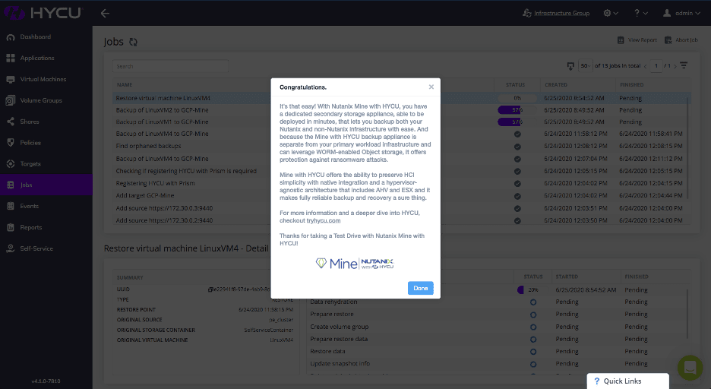
Task: Click the Done button in the dialog
Action: [420, 288]
